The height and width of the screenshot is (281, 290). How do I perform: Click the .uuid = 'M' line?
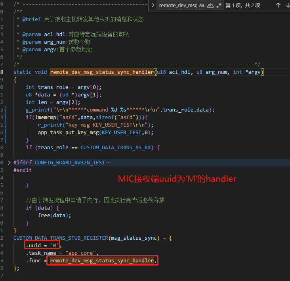coord(44,246)
